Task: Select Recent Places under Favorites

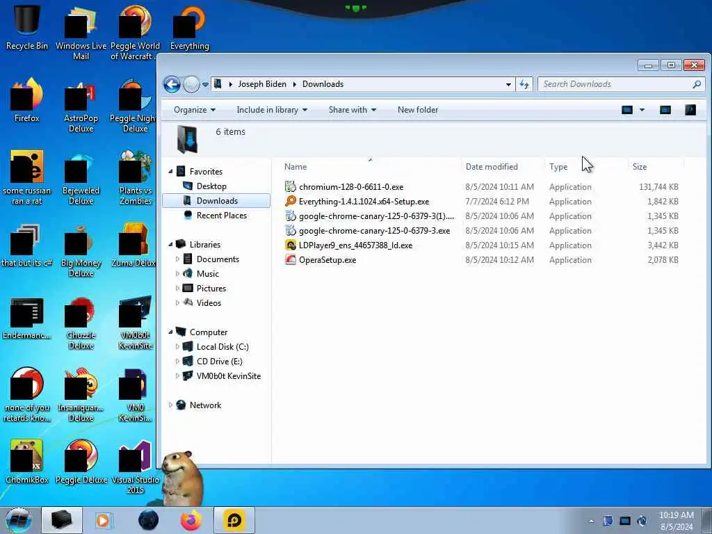Action: (x=221, y=216)
